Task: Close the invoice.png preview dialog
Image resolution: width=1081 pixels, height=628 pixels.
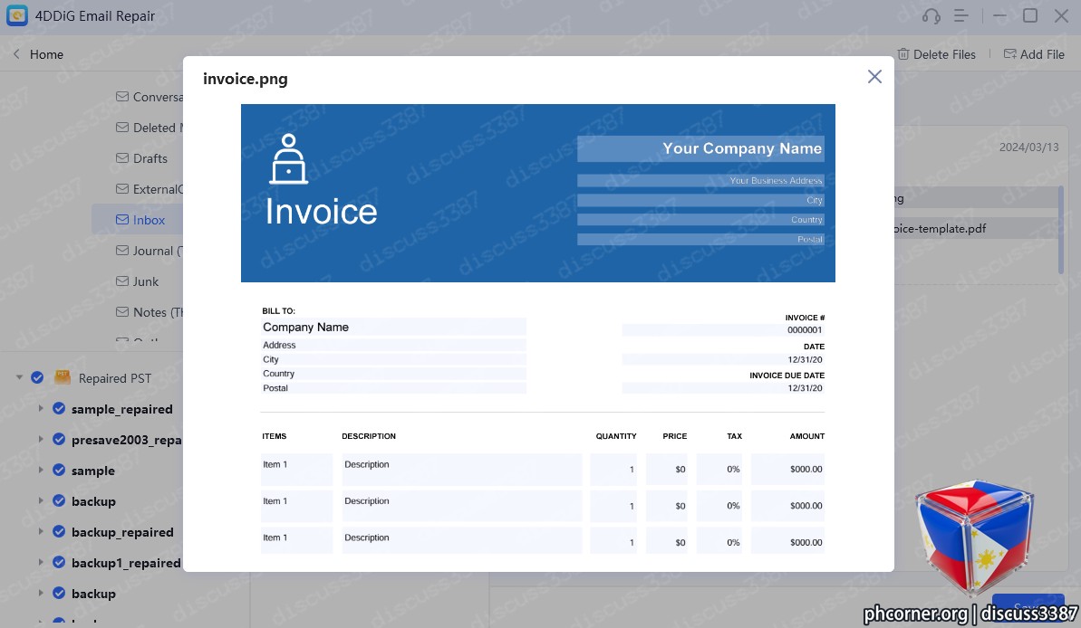Action: click(x=874, y=76)
